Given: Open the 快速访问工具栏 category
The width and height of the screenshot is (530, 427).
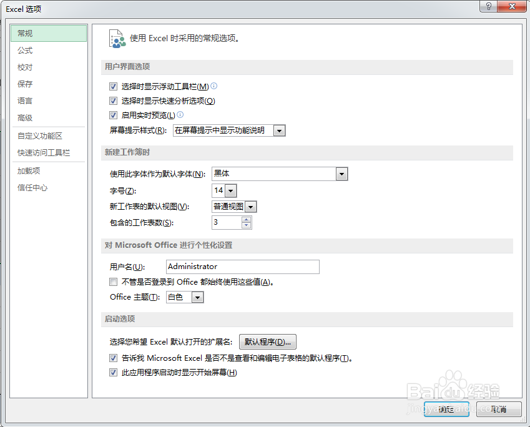Looking at the screenshot, I should pos(49,153).
